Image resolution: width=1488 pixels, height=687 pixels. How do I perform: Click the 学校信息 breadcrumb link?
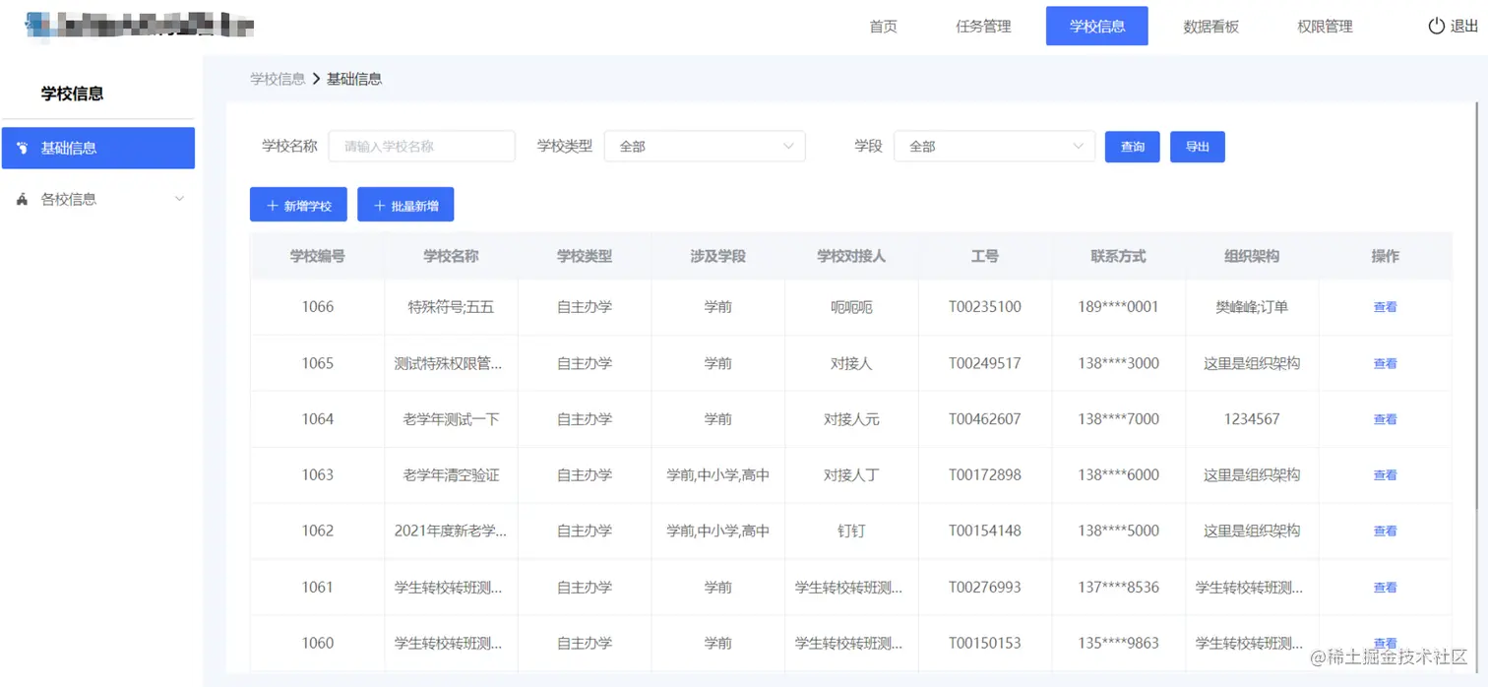pos(278,79)
